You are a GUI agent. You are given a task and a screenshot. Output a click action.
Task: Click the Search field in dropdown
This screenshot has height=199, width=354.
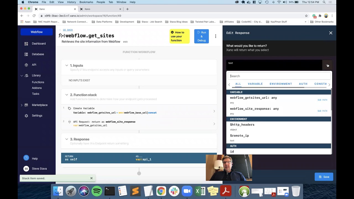tap(279, 76)
